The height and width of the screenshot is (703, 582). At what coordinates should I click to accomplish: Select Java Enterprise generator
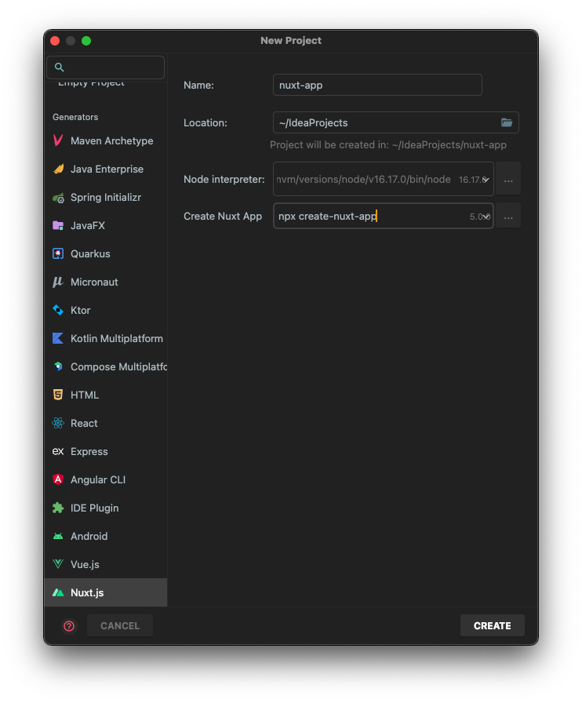click(x=106, y=169)
